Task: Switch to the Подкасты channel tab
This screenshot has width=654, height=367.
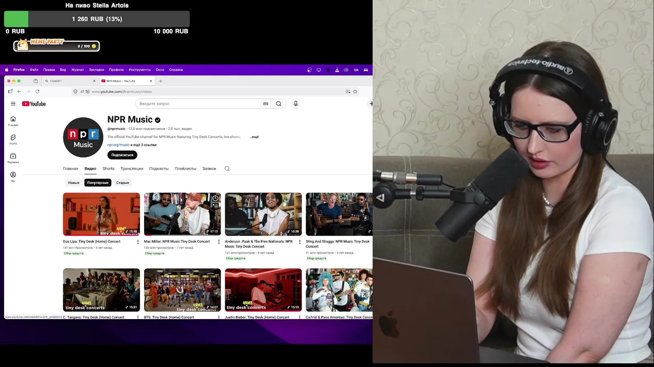Action: click(159, 169)
